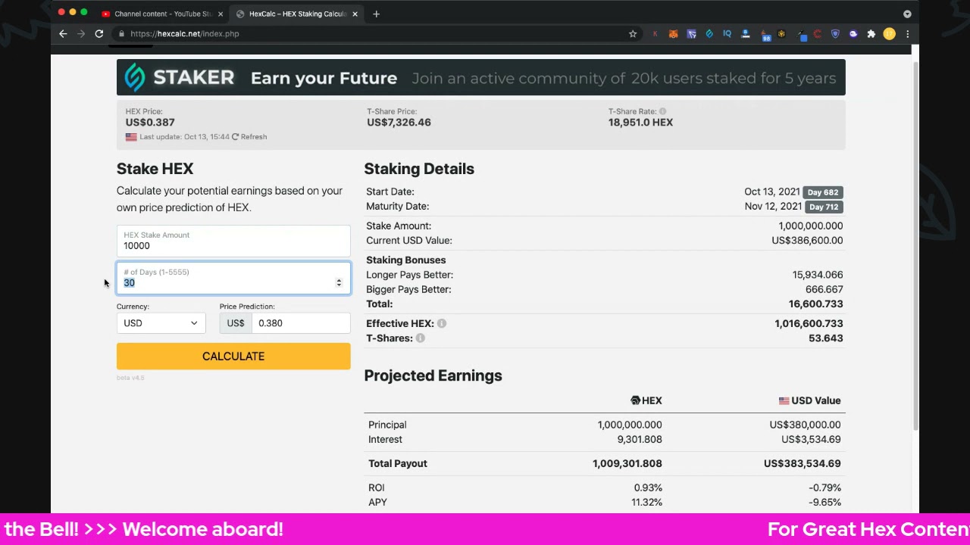Click the browser forward arrow
Viewport: 970px width, 545px height.
click(81, 33)
